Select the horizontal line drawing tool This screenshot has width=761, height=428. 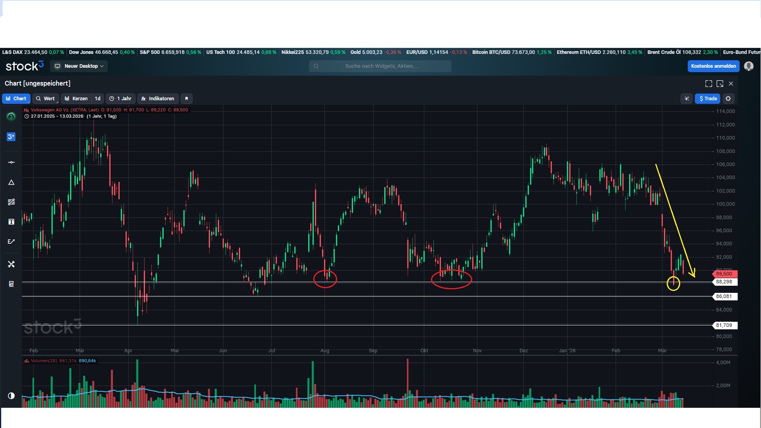[11, 162]
